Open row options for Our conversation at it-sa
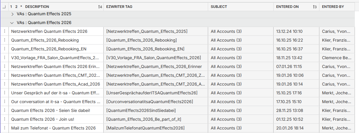The width and height of the screenshot is (359, 133). [x=4, y=102]
